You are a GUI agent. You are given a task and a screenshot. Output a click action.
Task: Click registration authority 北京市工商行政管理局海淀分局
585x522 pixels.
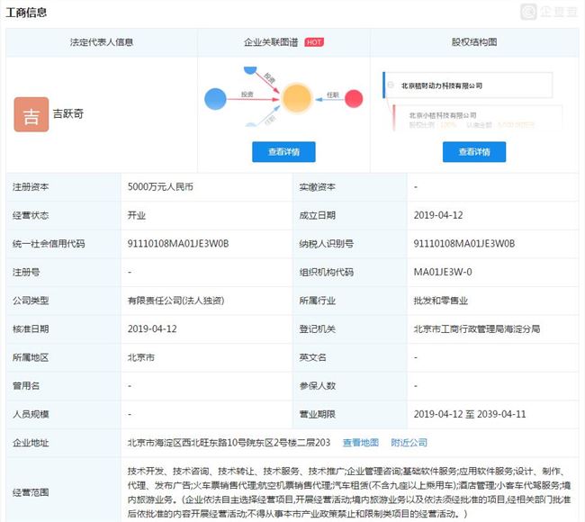pos(477,329)
